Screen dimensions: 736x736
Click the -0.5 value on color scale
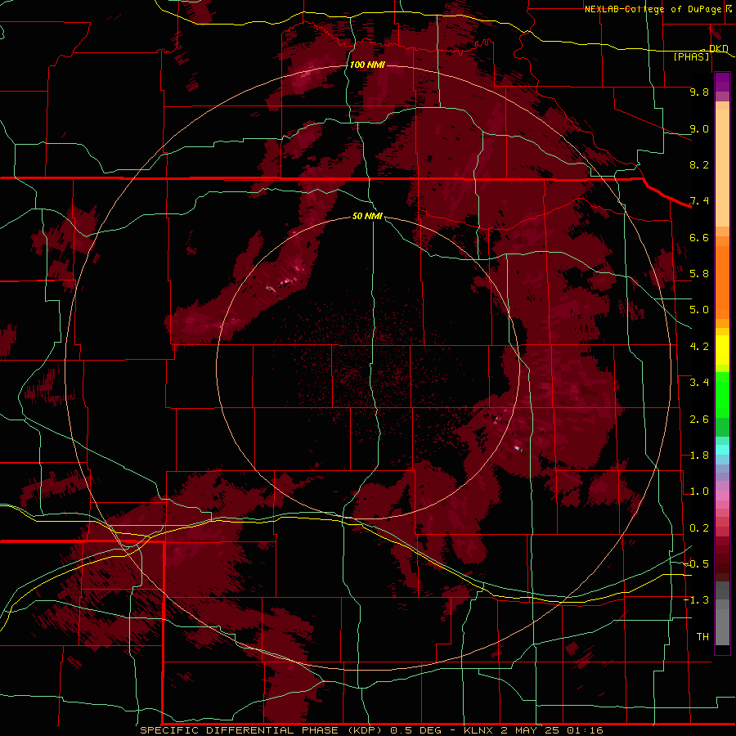pyautogui.click(x=696, y=564)
